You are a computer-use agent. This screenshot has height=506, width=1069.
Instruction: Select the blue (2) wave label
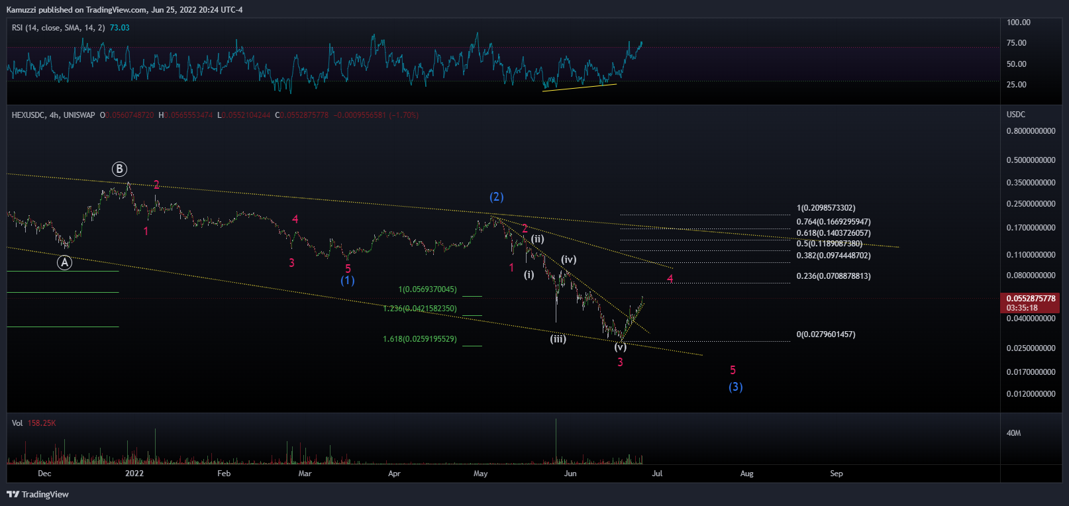point(497,197)
